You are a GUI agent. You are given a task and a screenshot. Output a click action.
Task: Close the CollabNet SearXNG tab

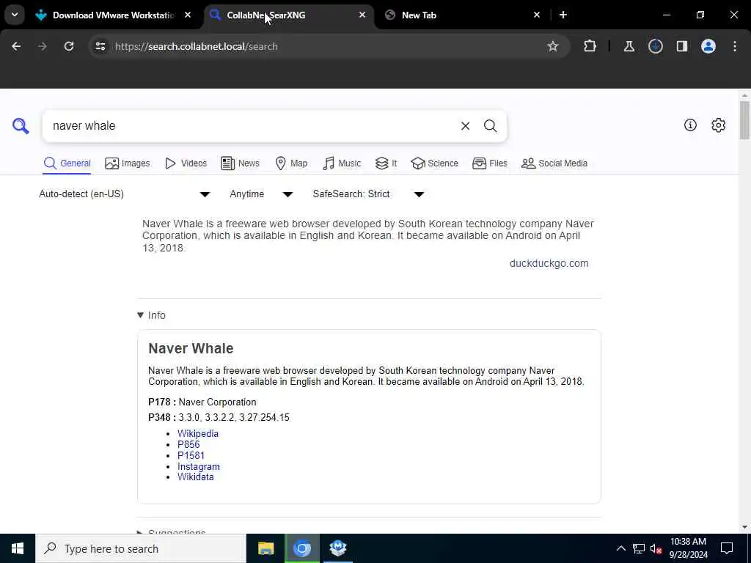[362, 15]
